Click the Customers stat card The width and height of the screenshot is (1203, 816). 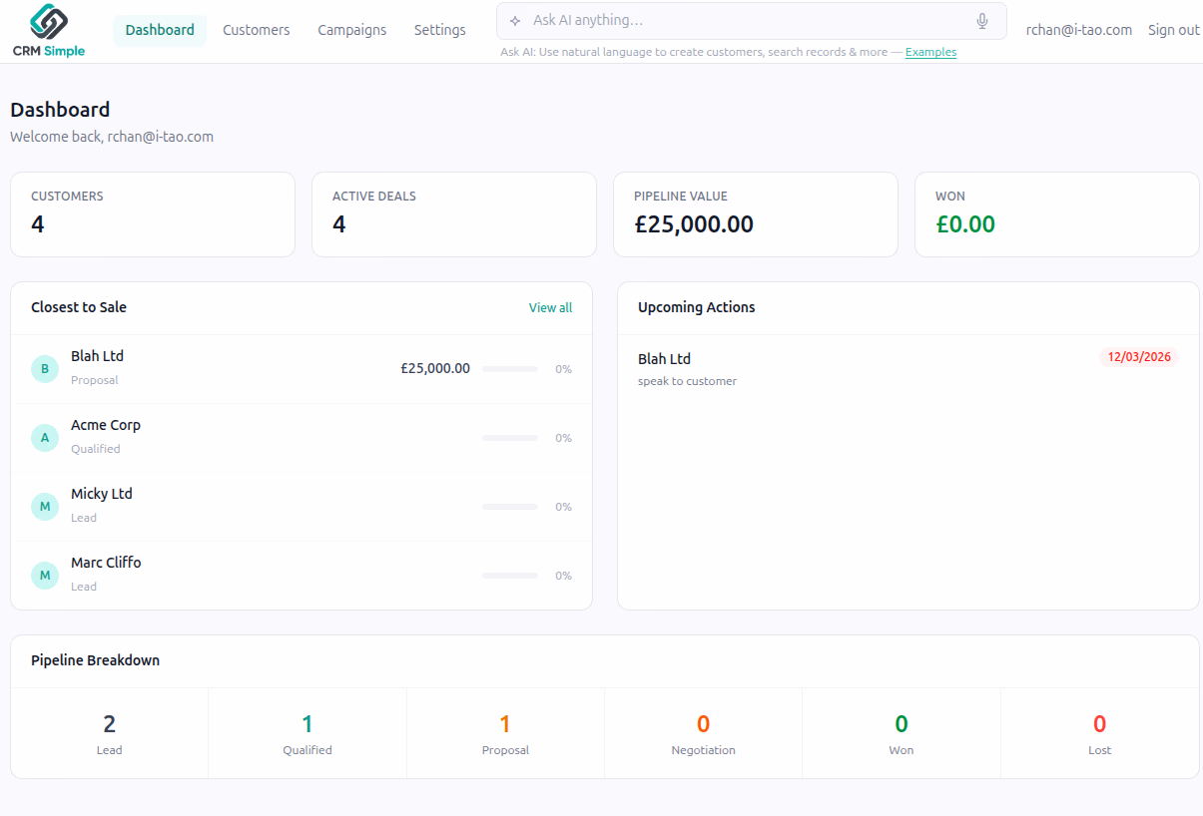(153, 214)
